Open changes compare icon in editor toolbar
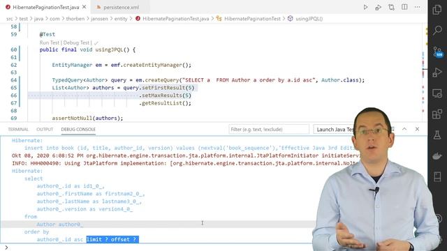 click(391, 7)
